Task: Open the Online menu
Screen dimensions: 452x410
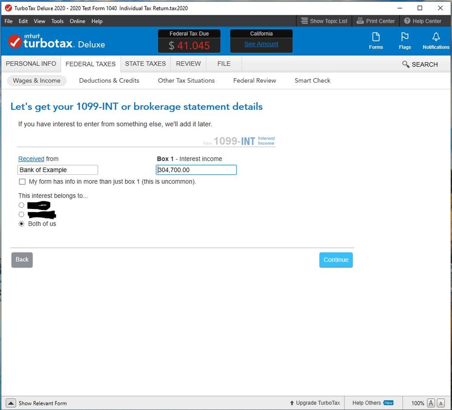Action: (77, 21)
